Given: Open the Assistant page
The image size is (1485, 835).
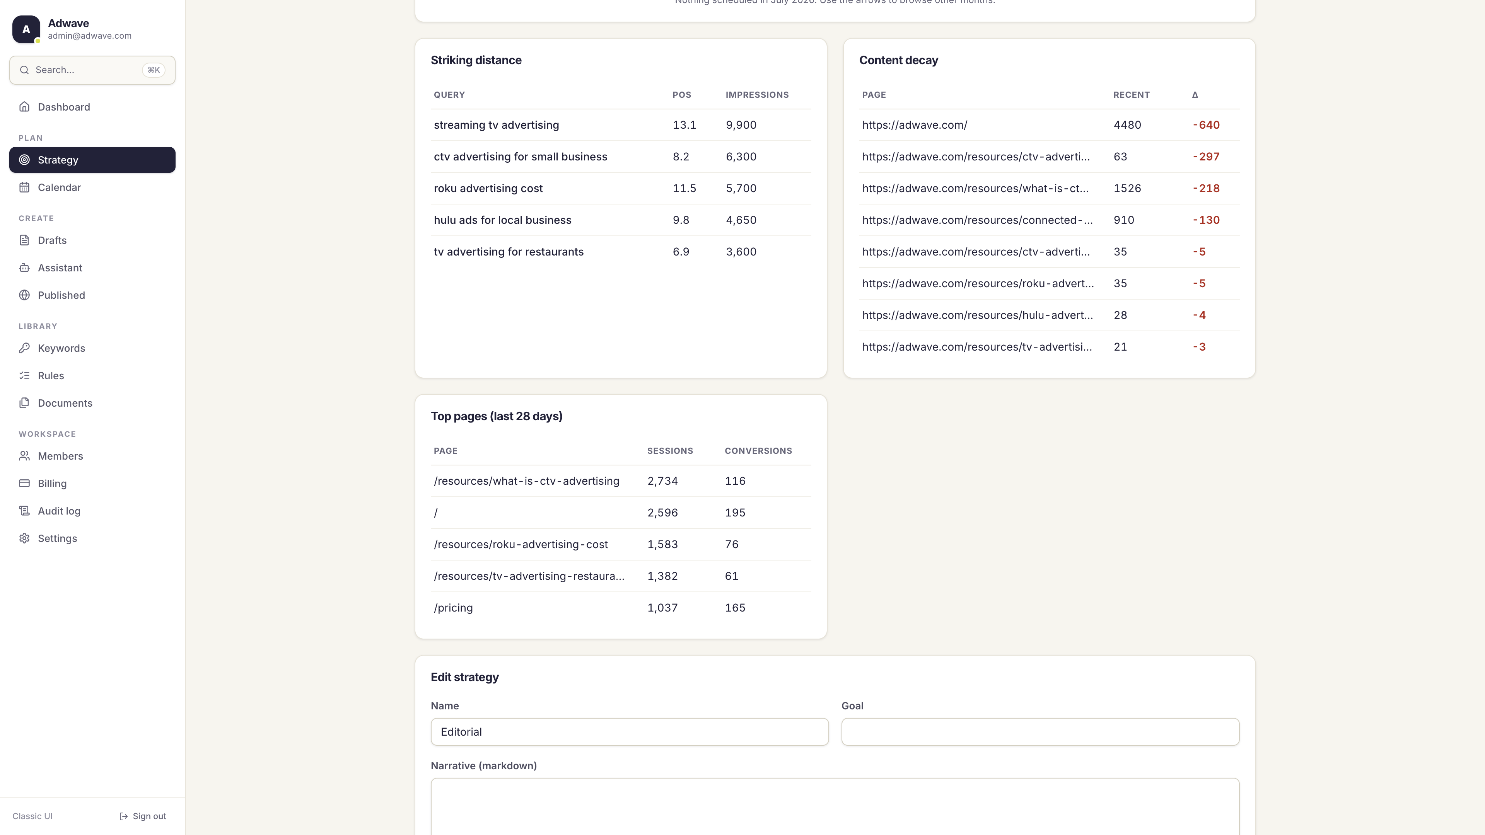Looking at the screenshot, I should 92,268.
